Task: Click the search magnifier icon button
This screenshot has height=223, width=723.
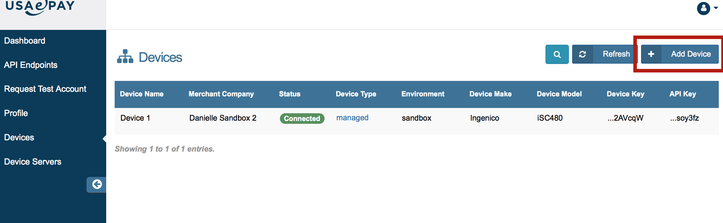Action: [x=557, y=54]
